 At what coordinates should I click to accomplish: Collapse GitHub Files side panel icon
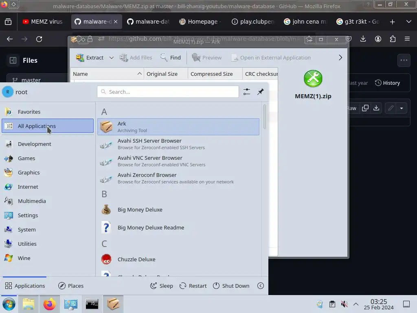click(13, 60)
